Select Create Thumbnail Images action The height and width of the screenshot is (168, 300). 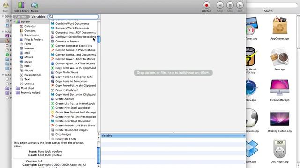tap(71, 130)
